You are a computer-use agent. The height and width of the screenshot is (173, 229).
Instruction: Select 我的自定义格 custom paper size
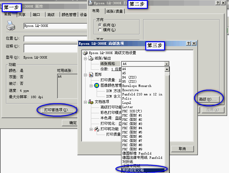click(143, 170)
